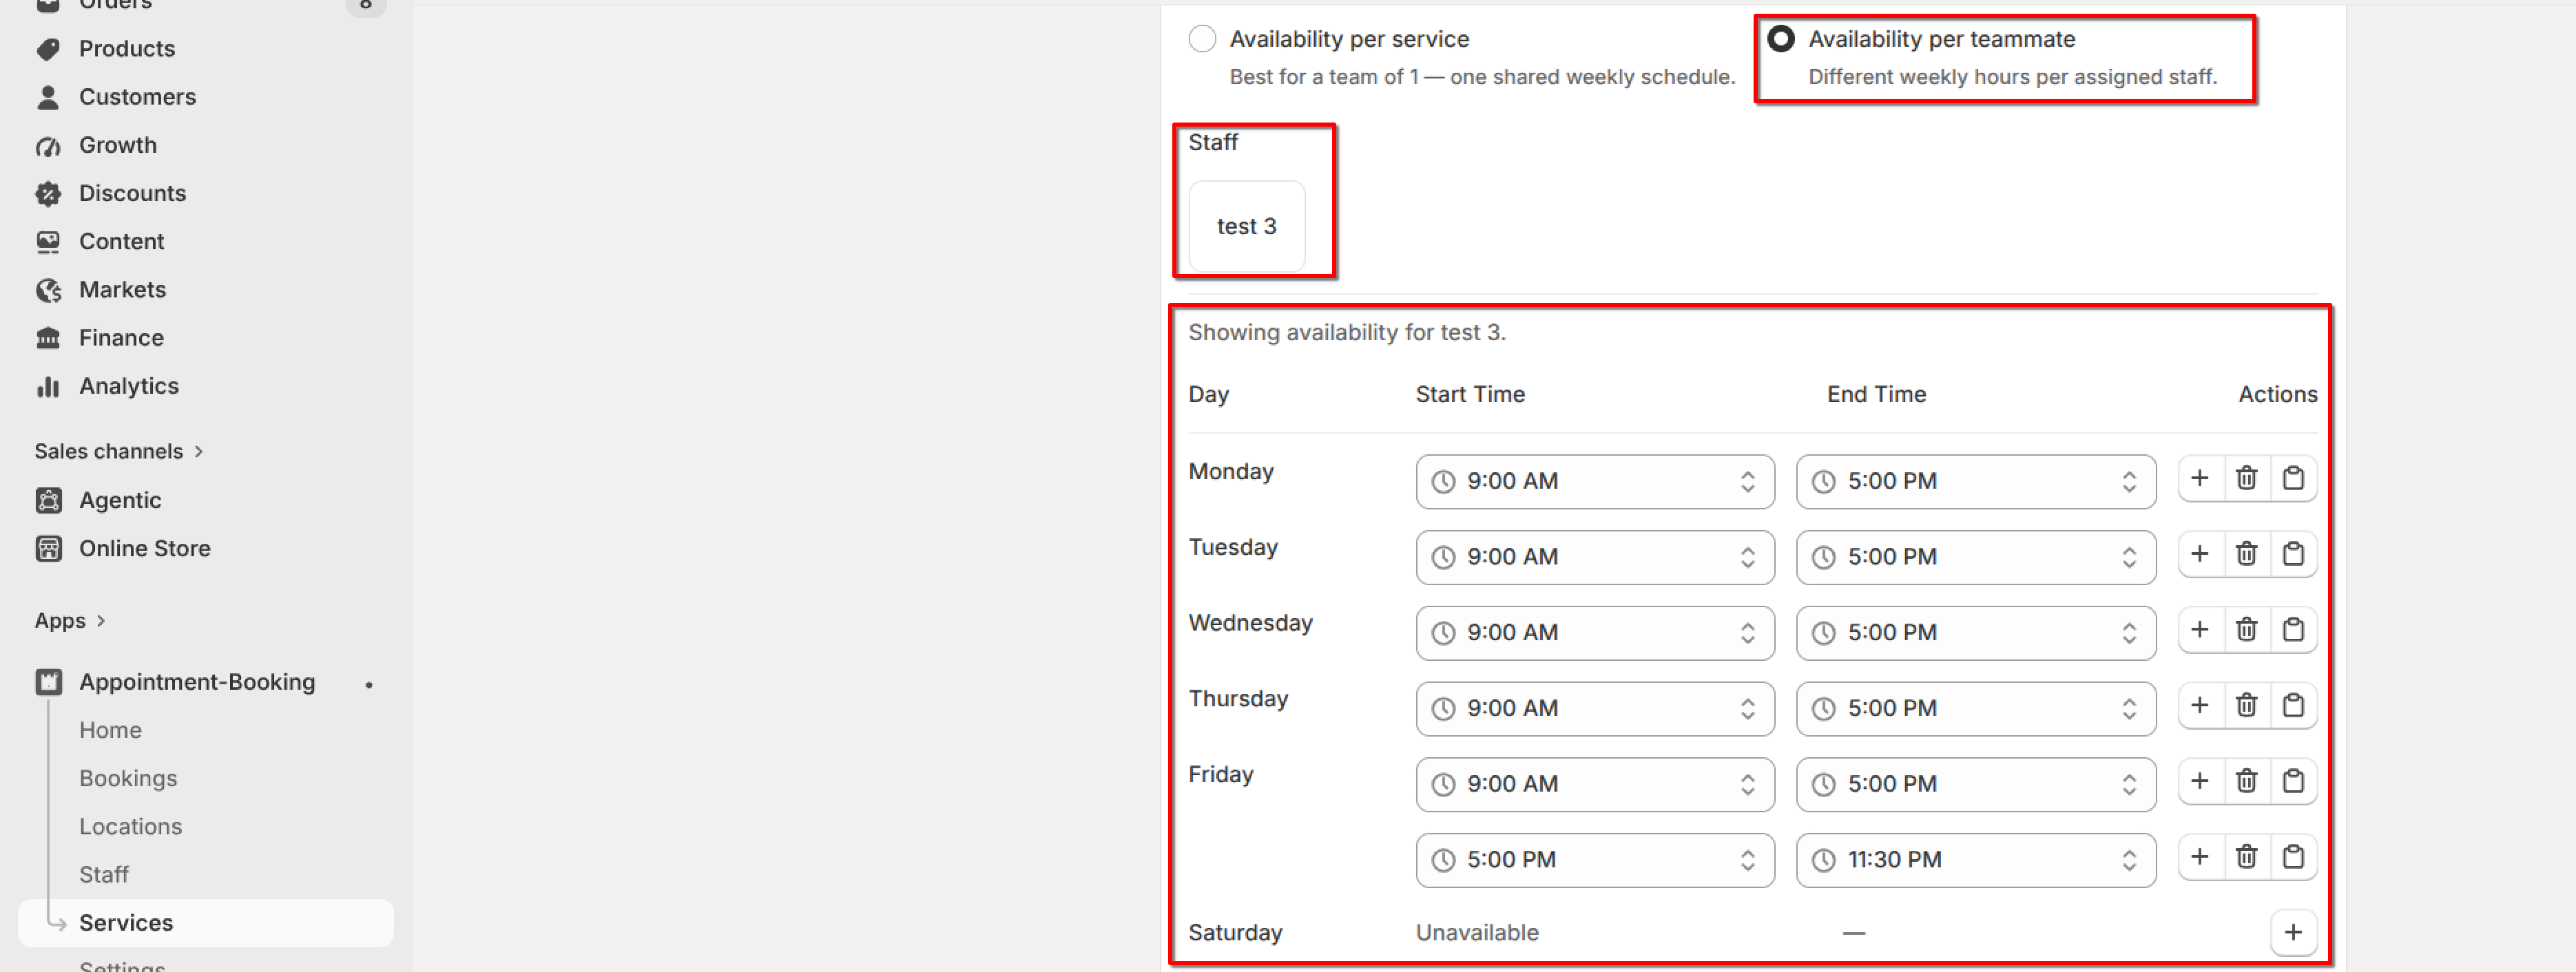The height and width of the screenshot is (972, 2576).
Task: Expand Apps section
Action: point(70,622)
